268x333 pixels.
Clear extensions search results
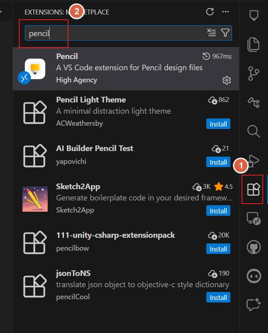[x=212, y=33]
